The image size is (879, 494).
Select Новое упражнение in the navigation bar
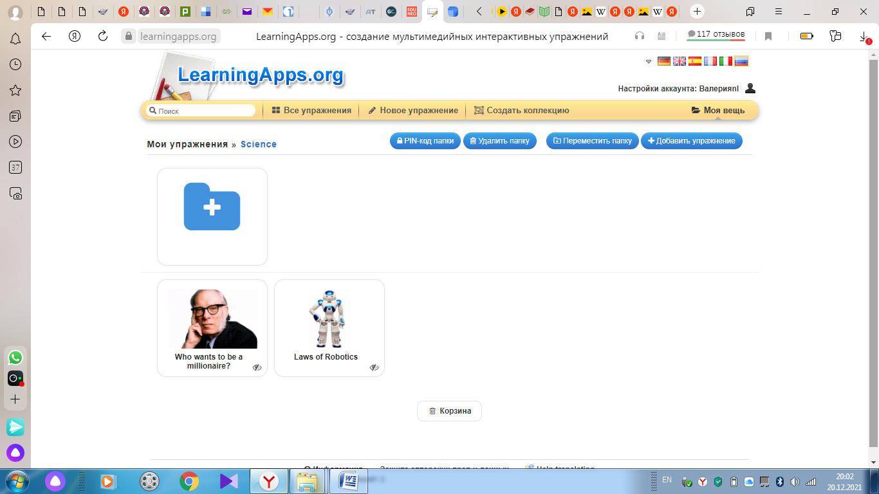413,110
